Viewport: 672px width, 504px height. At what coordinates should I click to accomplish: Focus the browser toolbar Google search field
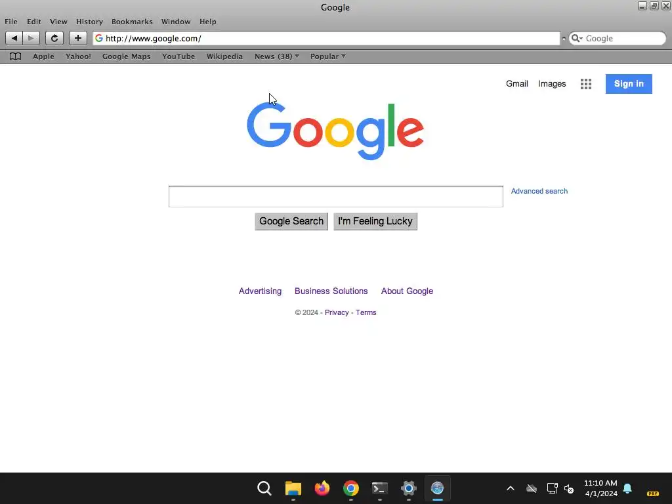(x=618, y=39)
